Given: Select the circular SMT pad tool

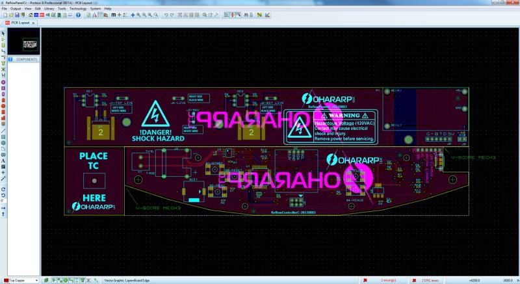Looking at the screenshot, I should click(x=3, y=106).
